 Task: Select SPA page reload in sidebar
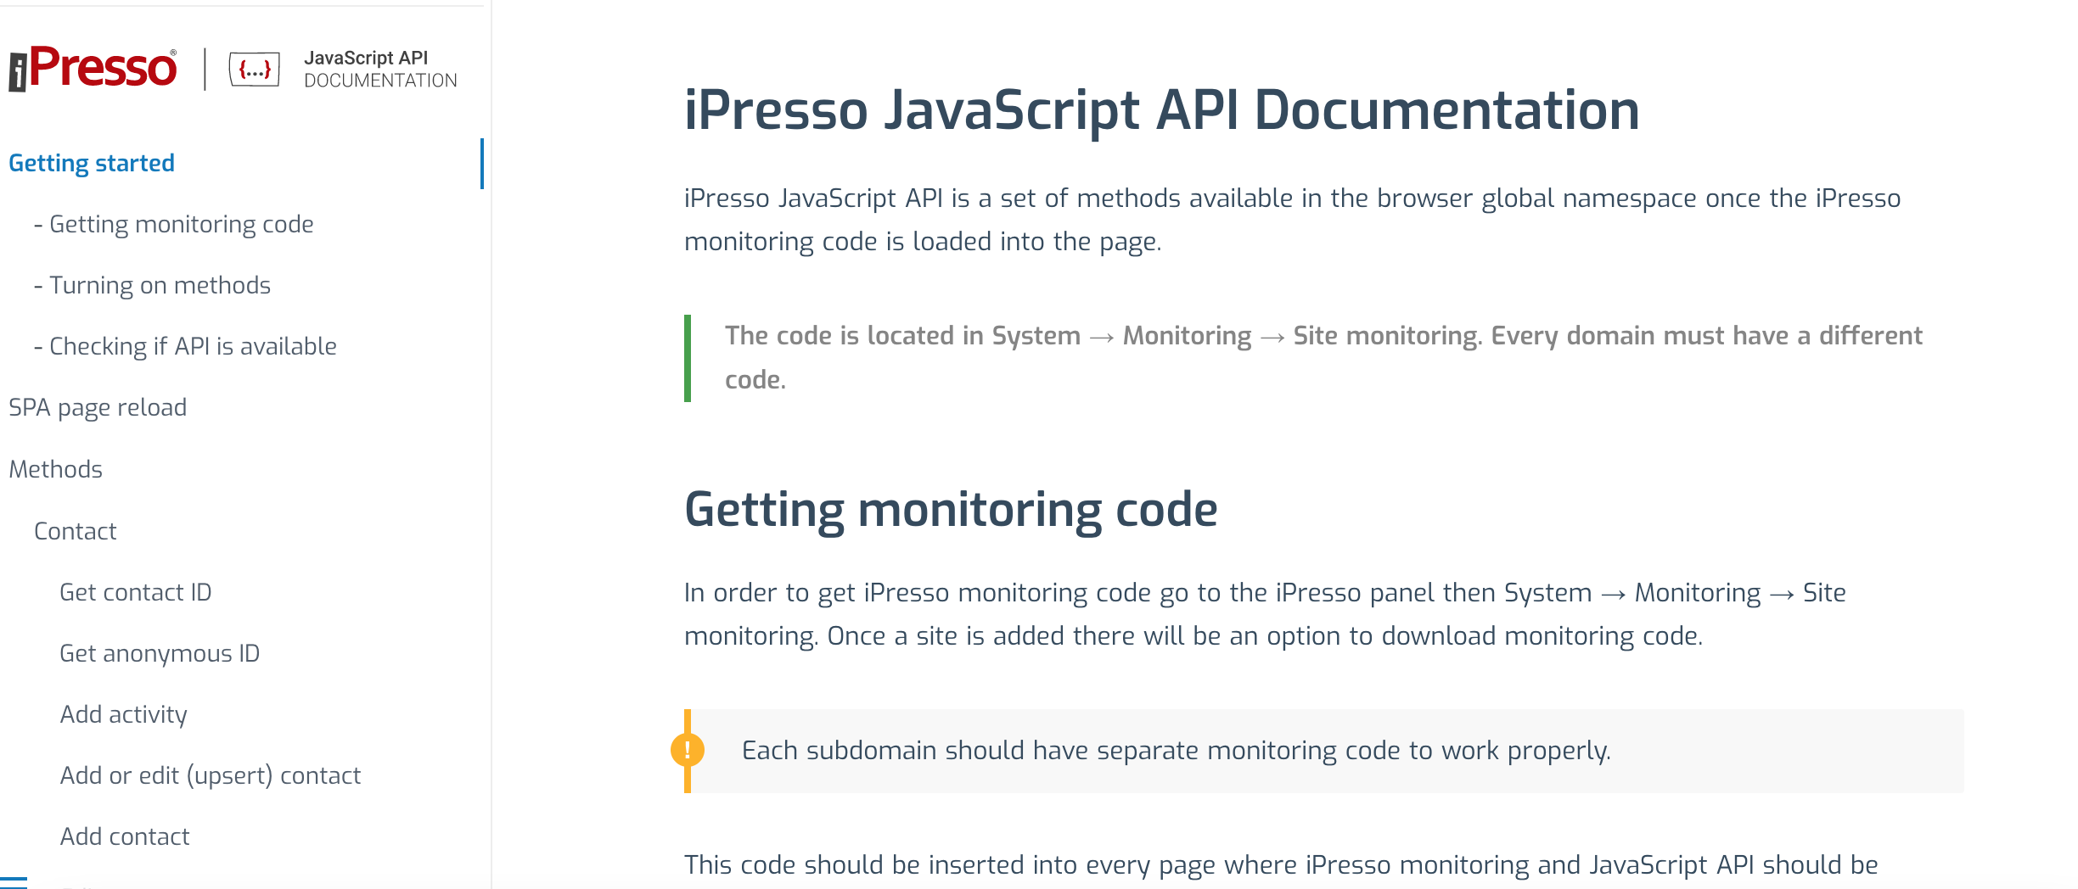click(98, 407)
